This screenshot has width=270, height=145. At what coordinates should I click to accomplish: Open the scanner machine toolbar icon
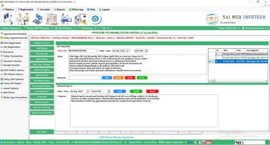(81, 19)
